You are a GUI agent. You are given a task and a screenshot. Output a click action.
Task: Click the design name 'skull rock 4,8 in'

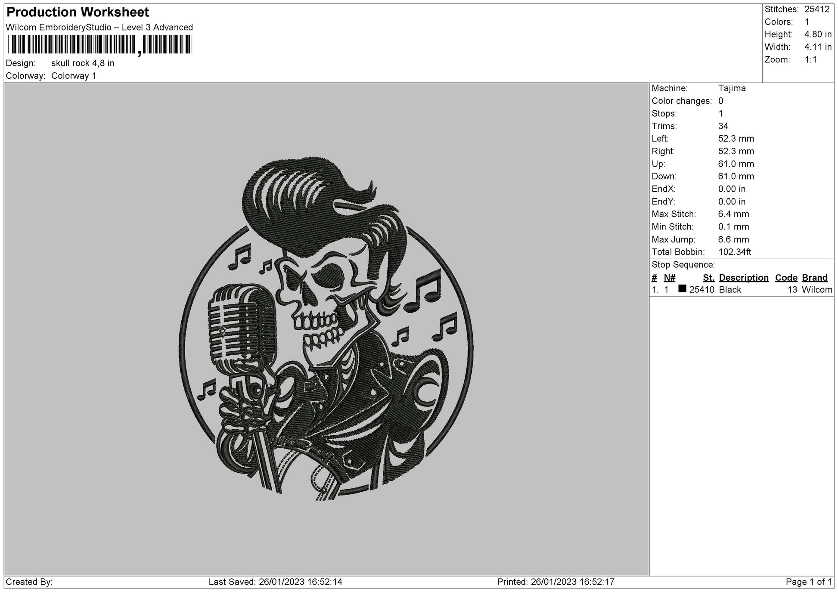pos(83,63)
